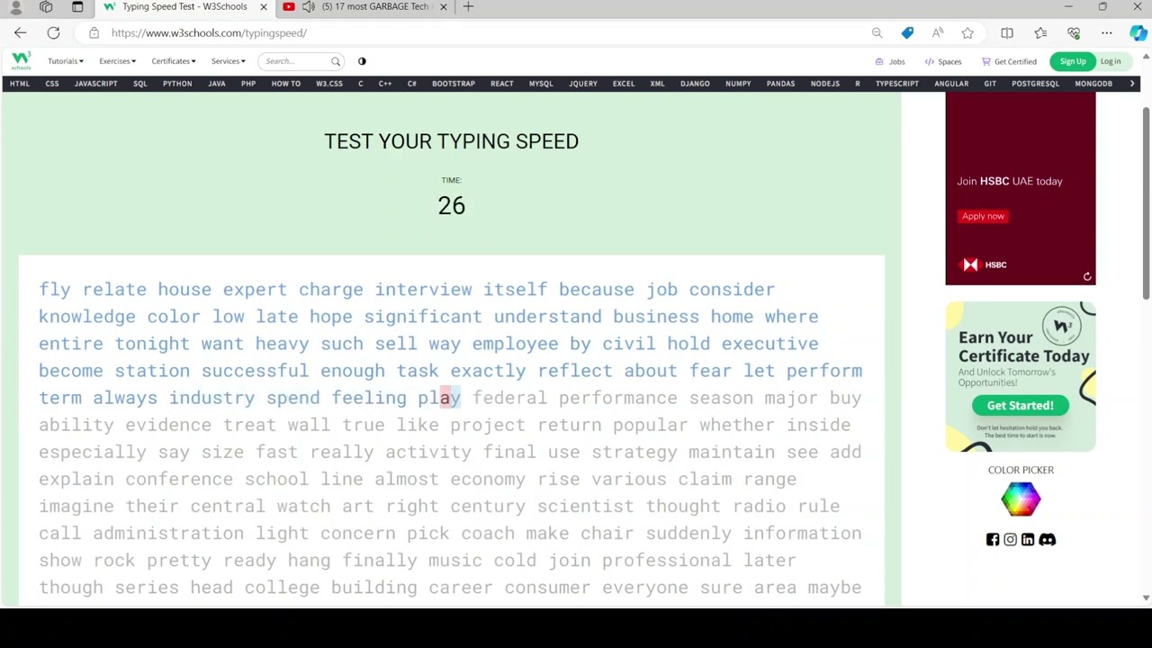
Task: Open the color picker hexagon wheel
Action: click(1021, 499)
